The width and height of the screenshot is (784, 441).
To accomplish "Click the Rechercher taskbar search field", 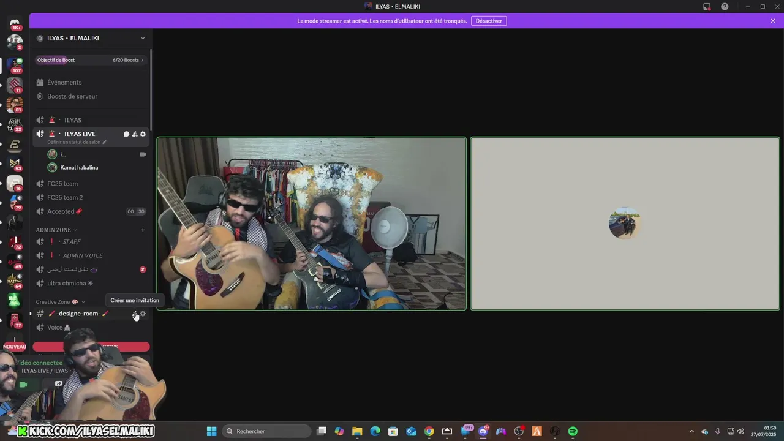I will coord(267,431).
